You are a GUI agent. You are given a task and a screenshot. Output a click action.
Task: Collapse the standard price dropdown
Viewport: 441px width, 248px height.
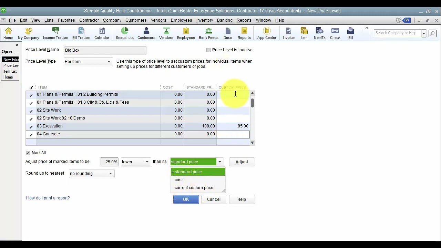pos(219,162)
